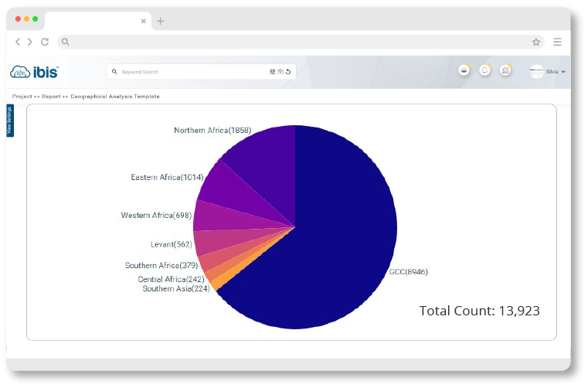
Task: Click the reset search arrow icon
Action: (x=288, y=72)
